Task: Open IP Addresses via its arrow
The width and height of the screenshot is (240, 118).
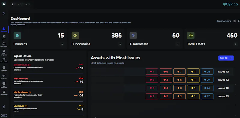Action: 178,44
